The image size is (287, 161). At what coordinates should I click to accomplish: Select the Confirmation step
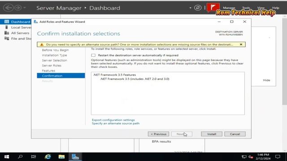61,76
